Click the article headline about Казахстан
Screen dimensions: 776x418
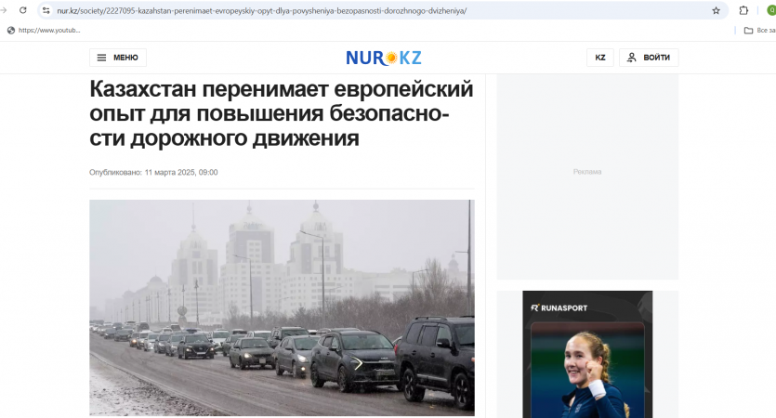[x=282, y=113]
